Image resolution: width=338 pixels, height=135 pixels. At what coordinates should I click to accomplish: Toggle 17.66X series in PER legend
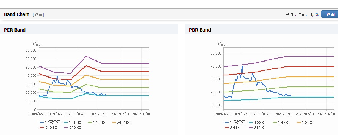(x=96, y=122)
